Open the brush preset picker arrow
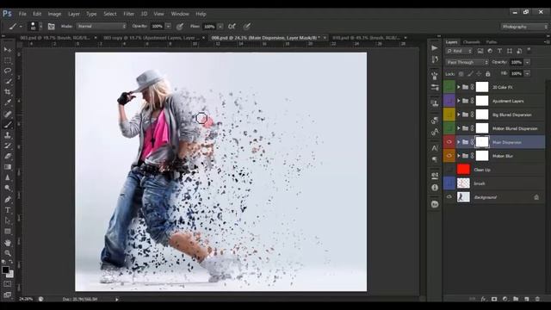This screenshot has width=551, height=310. [40, 27]
